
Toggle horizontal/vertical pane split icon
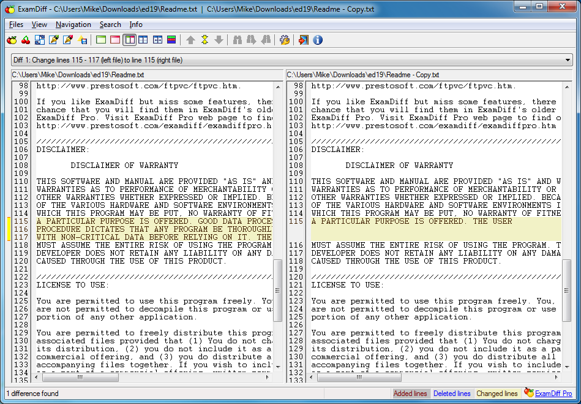[x=143, y=40]
